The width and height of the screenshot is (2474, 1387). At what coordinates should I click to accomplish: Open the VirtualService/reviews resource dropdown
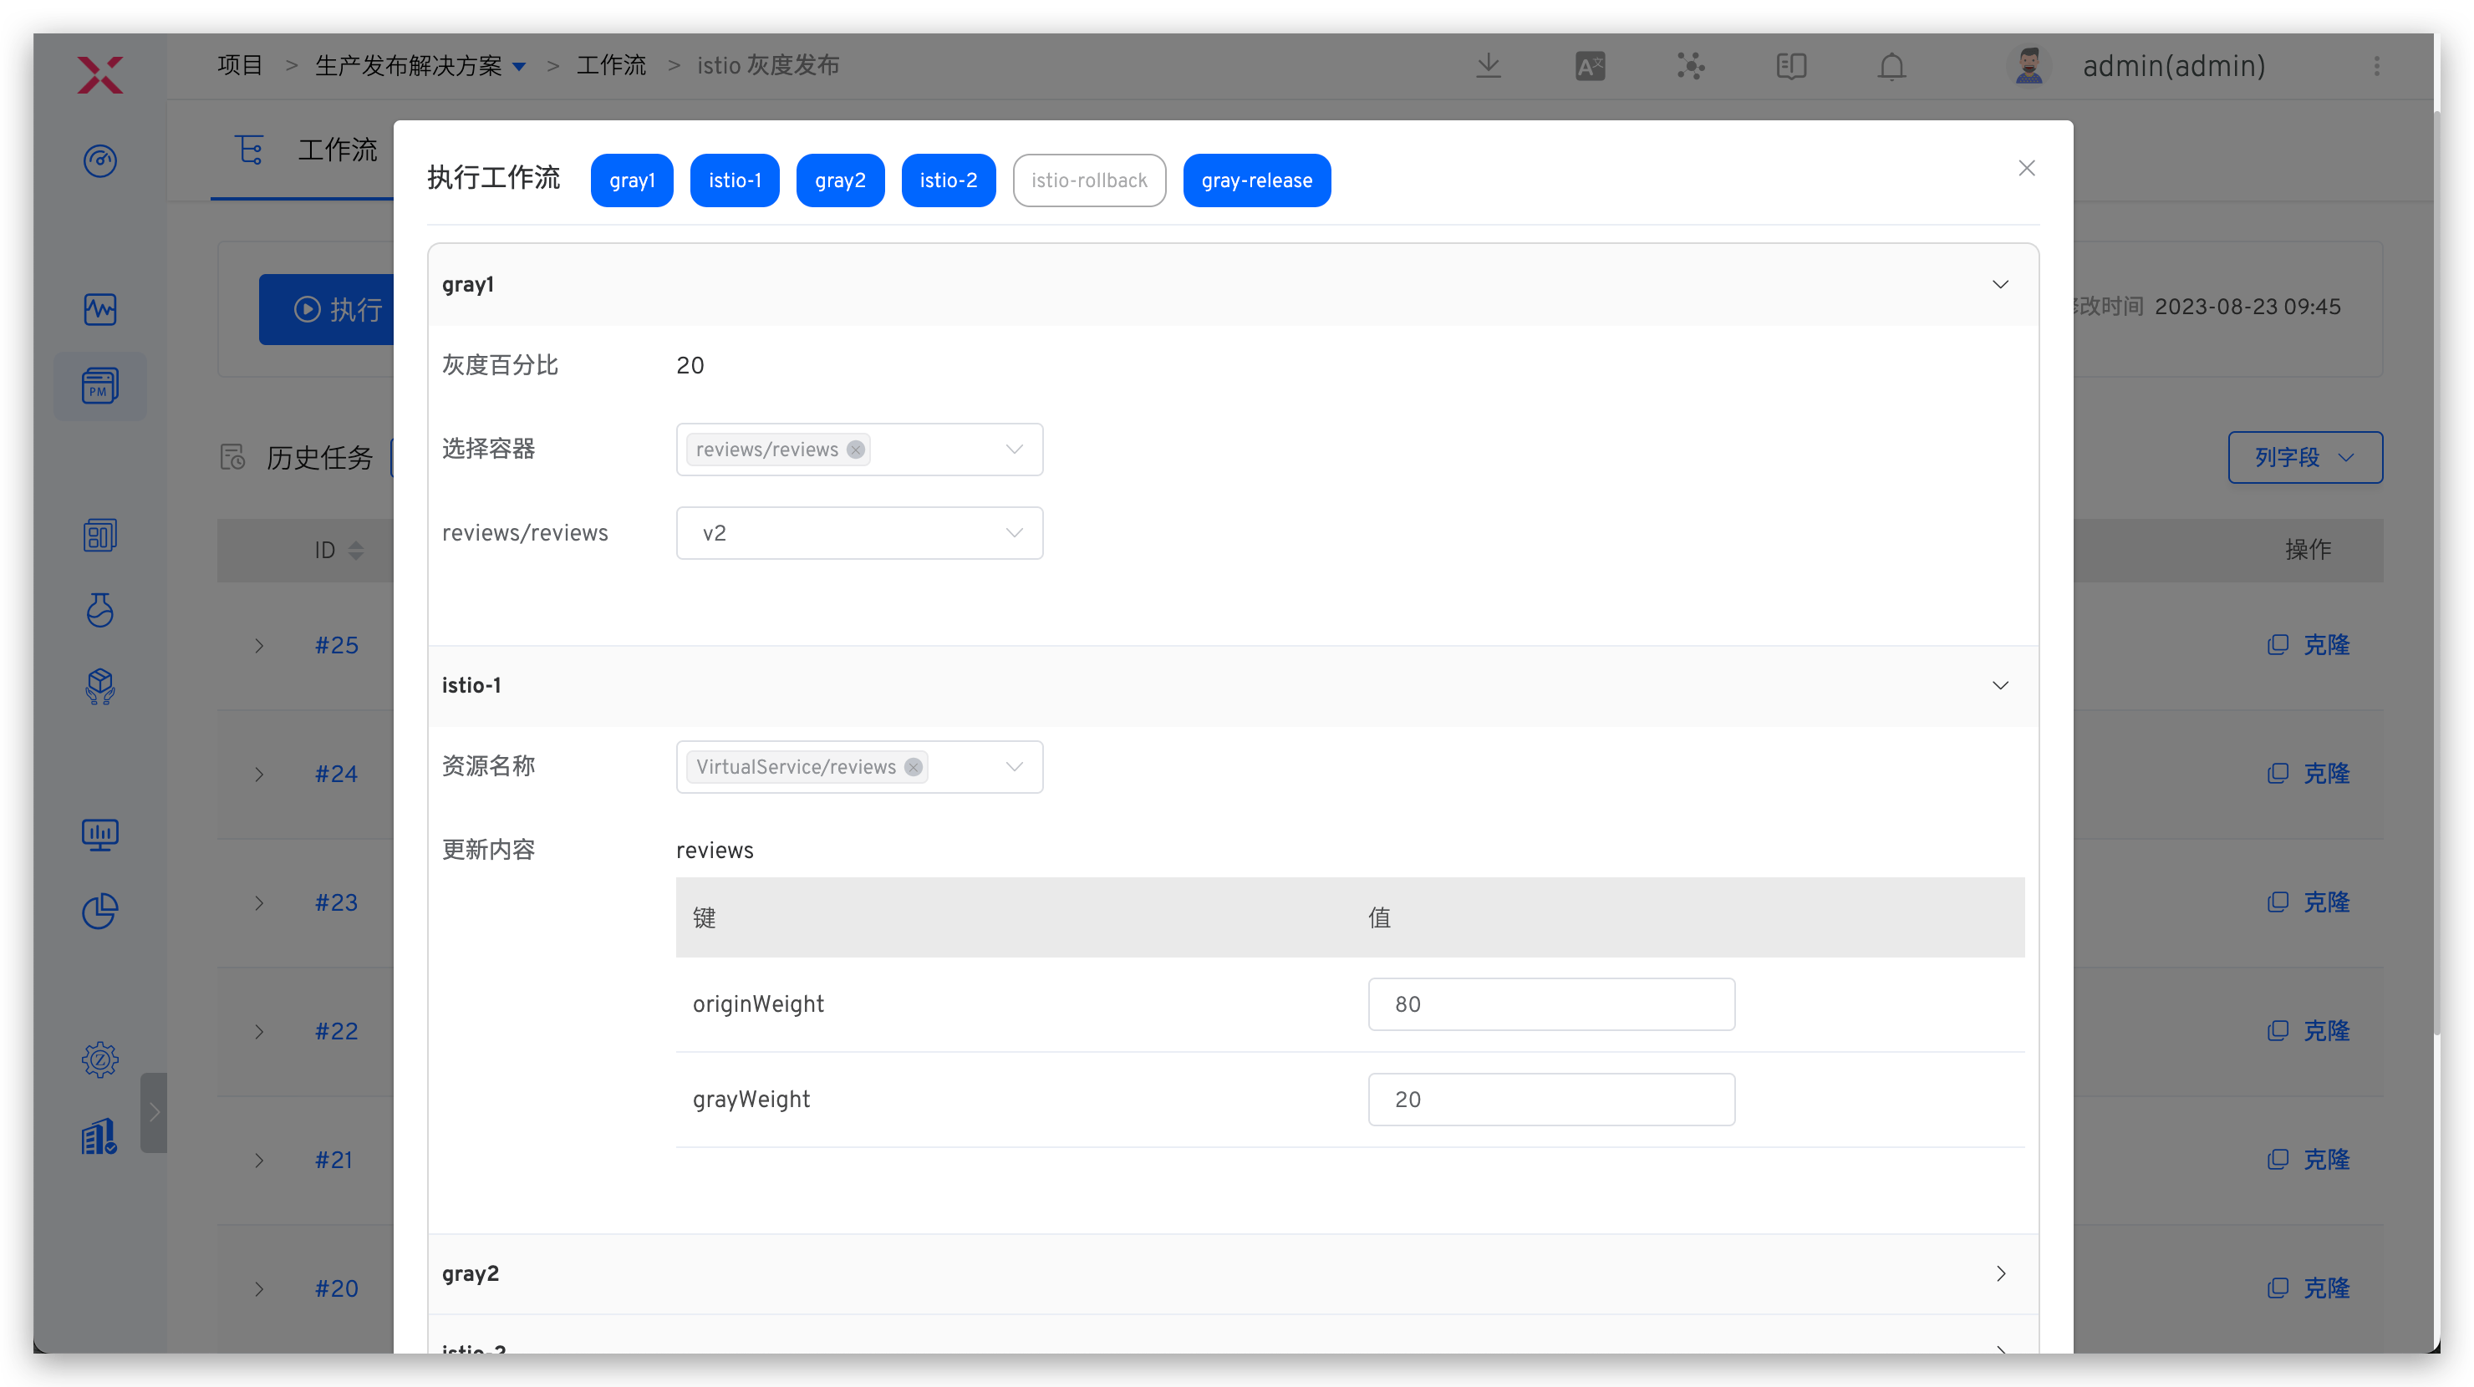1013,766
